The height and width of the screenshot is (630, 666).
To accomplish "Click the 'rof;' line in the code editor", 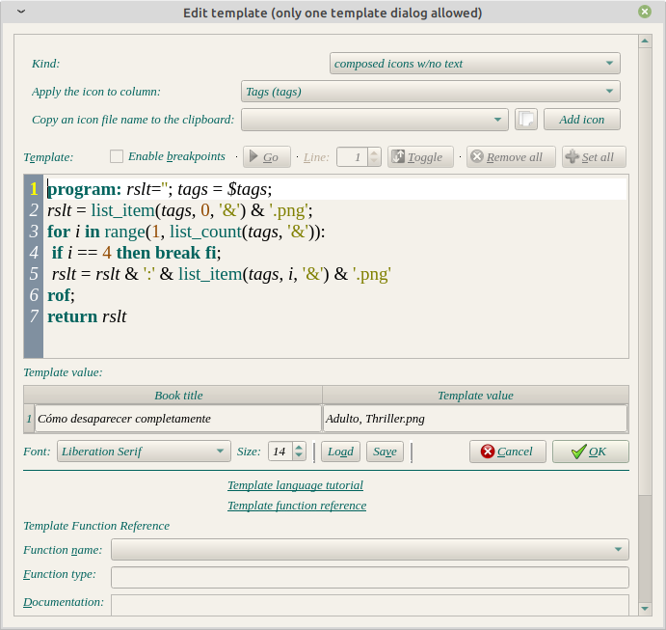I will [61, 295].
